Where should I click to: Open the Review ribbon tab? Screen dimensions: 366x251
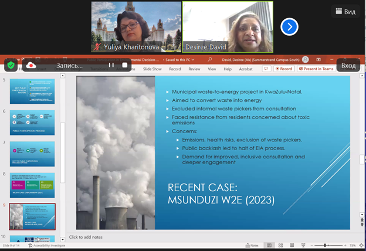(194, 69)
